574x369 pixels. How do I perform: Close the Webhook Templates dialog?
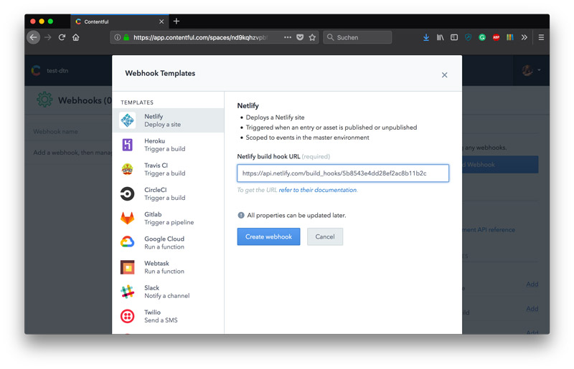pyautogui.click(x=444, y=75)
